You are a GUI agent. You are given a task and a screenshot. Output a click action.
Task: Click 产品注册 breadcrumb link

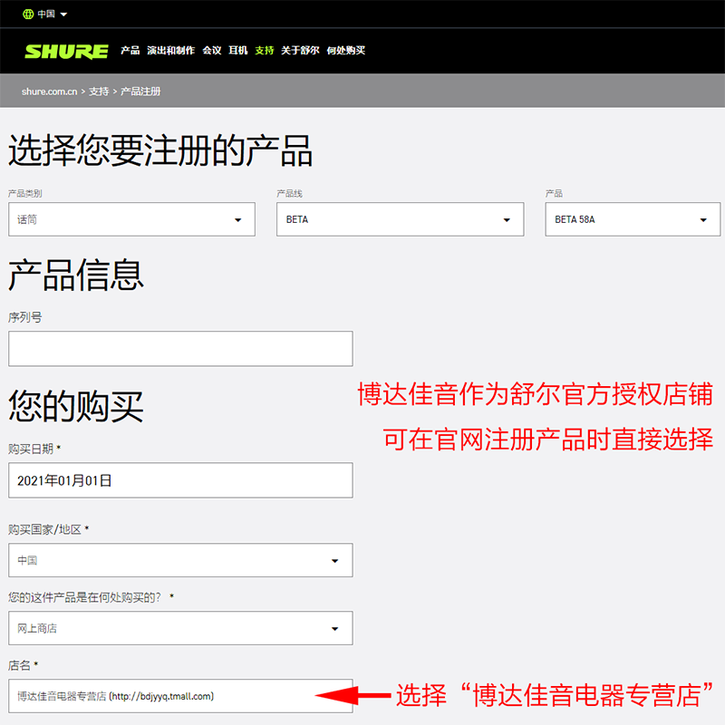[140, 92]
